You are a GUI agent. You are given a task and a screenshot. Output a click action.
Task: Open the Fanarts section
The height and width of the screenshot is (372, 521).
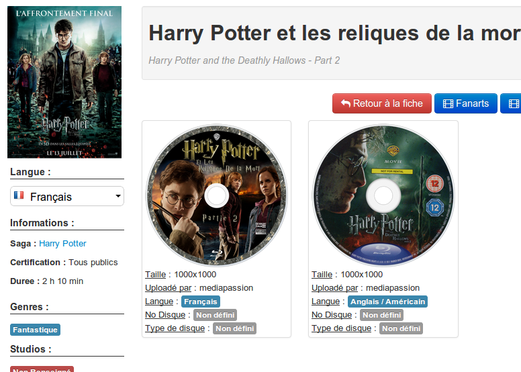[465, 103]
